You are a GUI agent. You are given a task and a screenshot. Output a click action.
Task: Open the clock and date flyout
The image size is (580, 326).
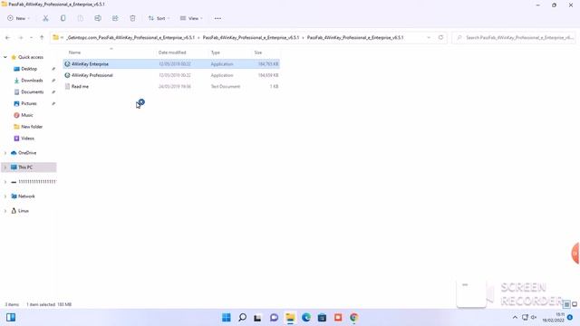(554, 318)
